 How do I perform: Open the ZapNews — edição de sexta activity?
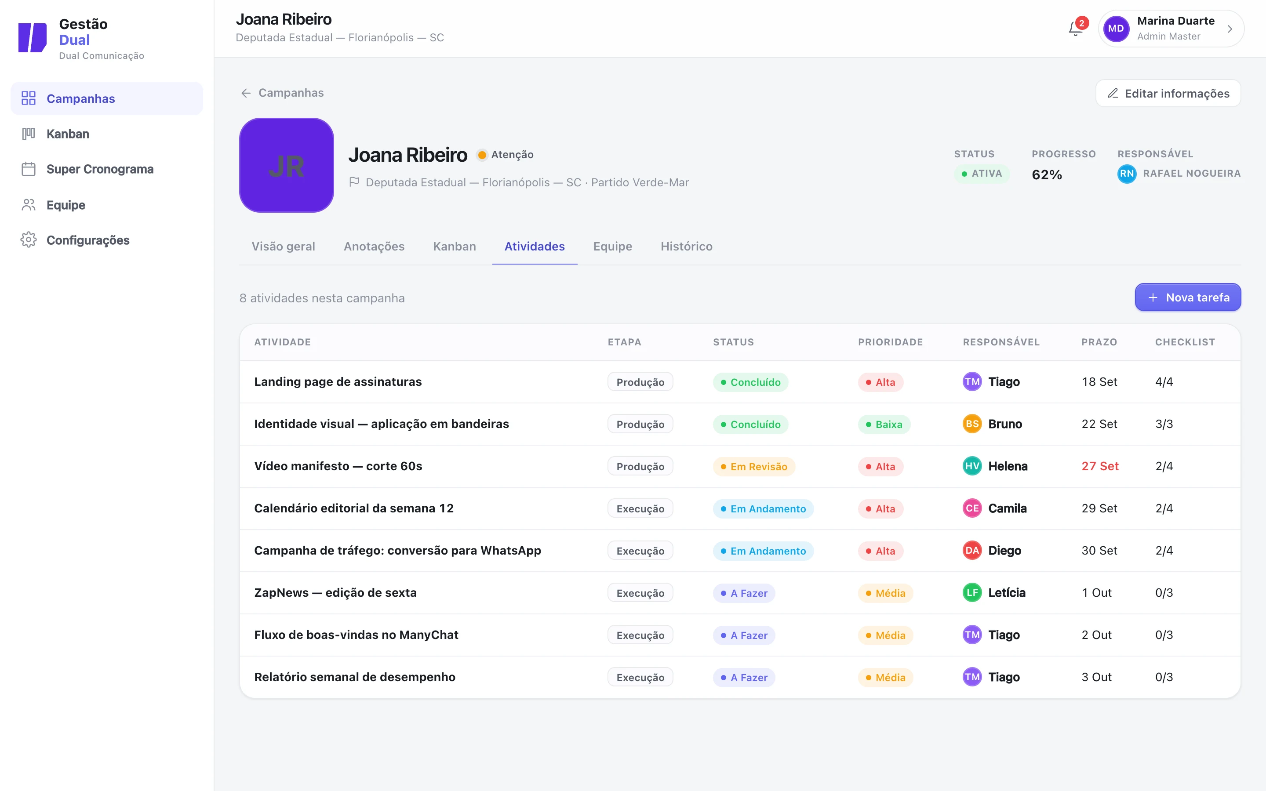[335, 593]
